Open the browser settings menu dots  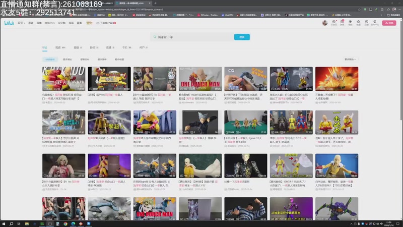[x=399, y=10]
